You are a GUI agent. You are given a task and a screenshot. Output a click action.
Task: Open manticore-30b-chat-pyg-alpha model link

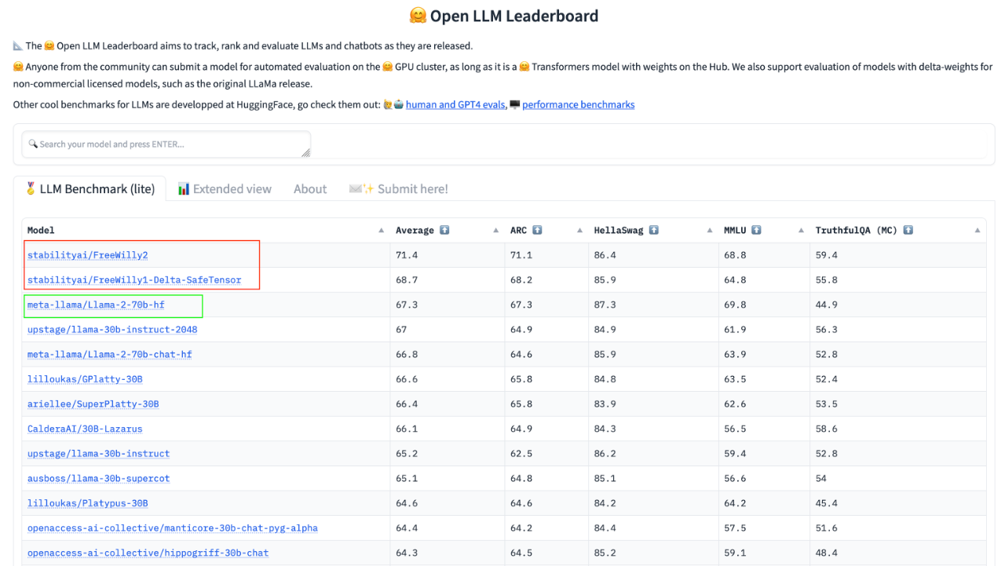(x=173, y=528)
